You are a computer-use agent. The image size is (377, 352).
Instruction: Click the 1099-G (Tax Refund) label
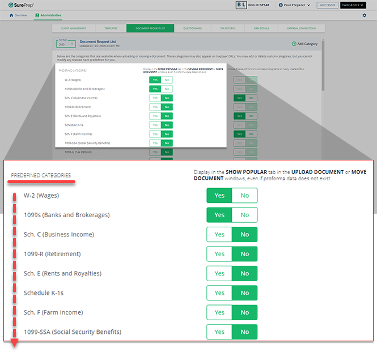pyautogui.click(x=78, y=152)
